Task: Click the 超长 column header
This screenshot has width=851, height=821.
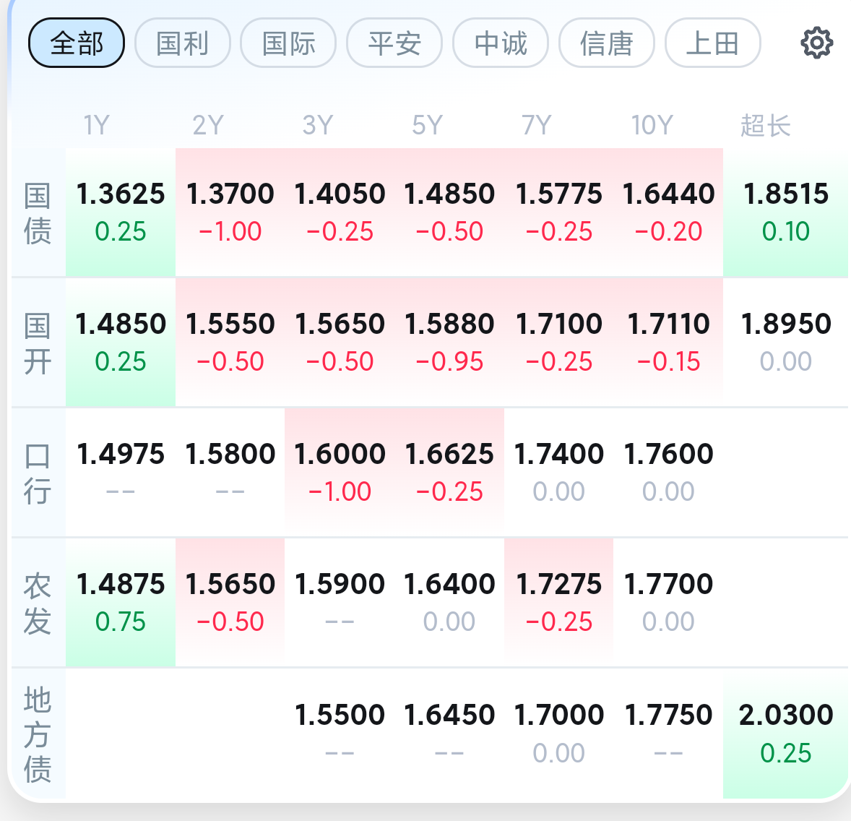Action: 765,126
